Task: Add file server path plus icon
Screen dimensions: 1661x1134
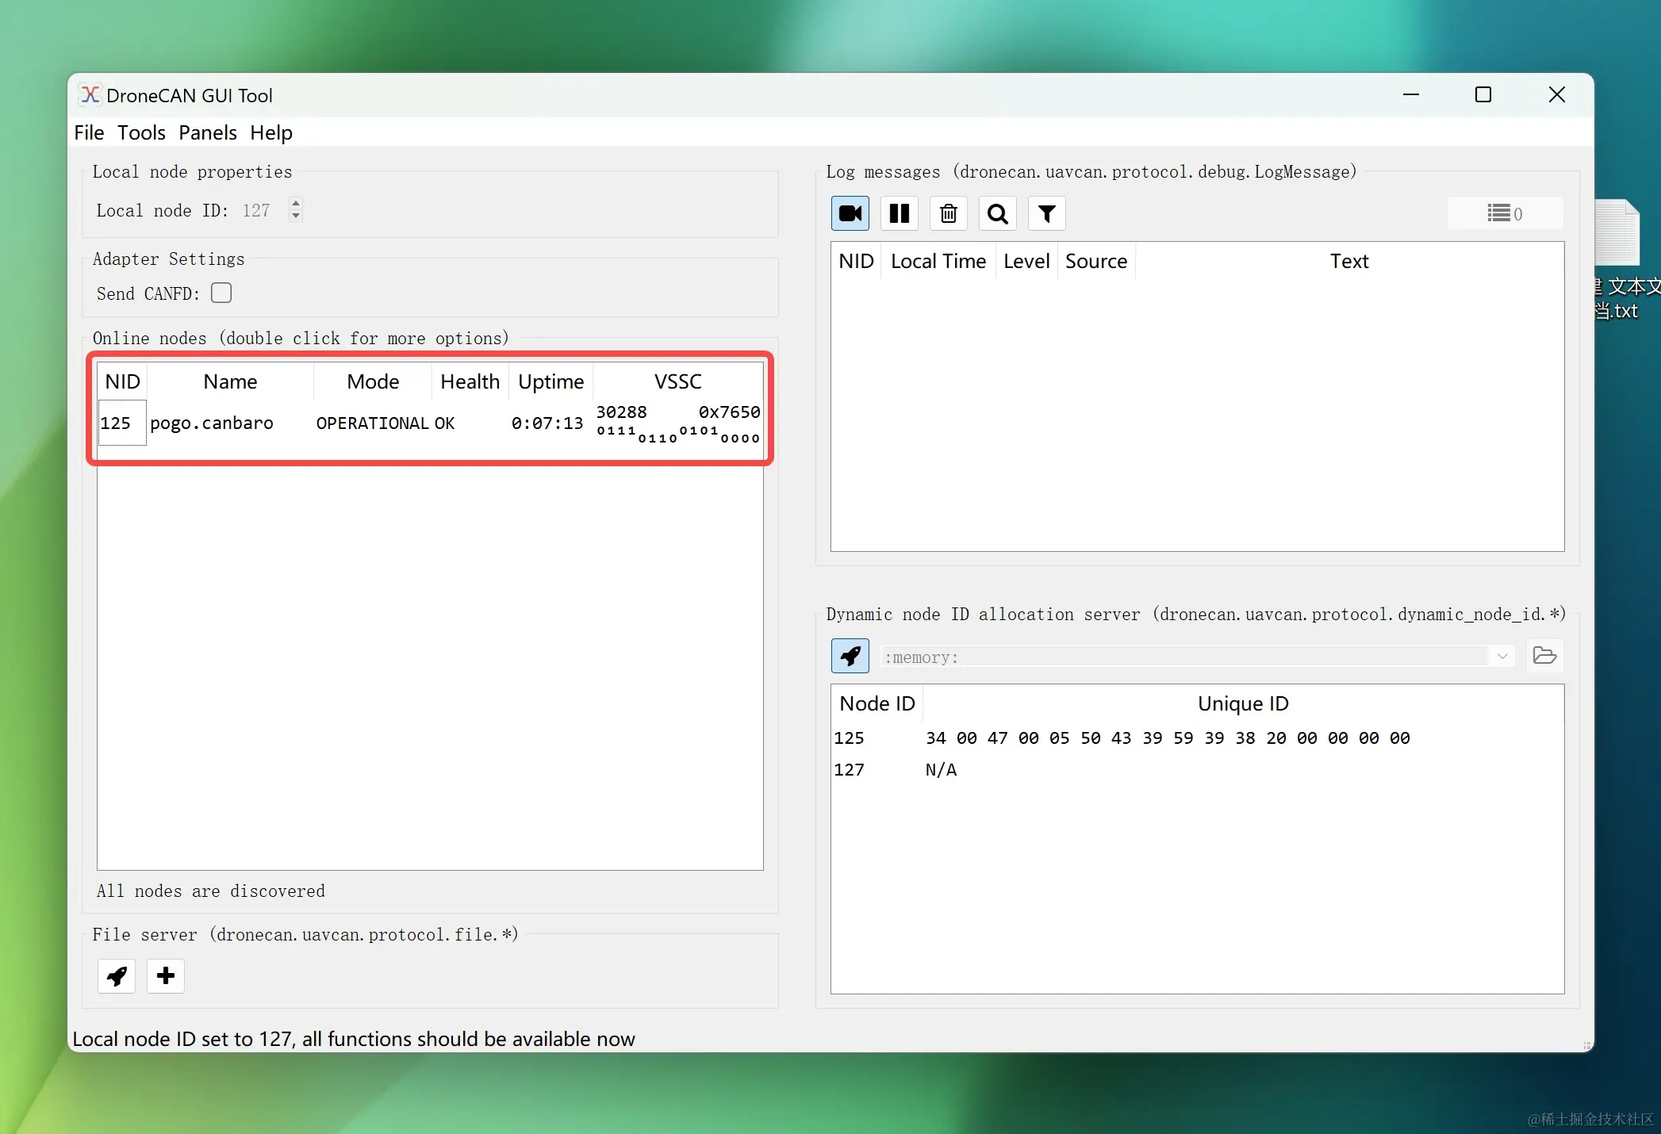Action: tap(166, 975)
